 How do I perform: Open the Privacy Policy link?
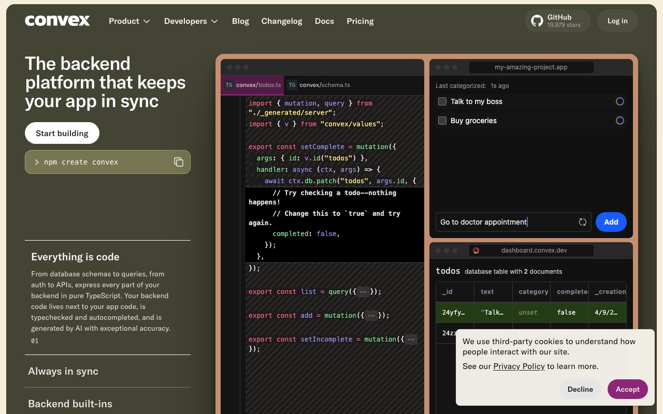click(x=518, y=366)
